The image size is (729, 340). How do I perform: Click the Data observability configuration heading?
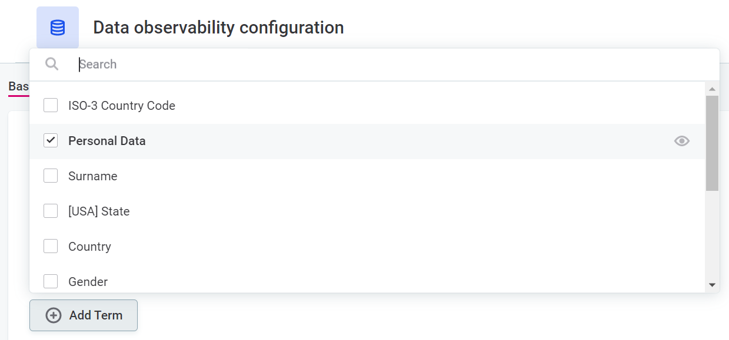pos(218,28)
